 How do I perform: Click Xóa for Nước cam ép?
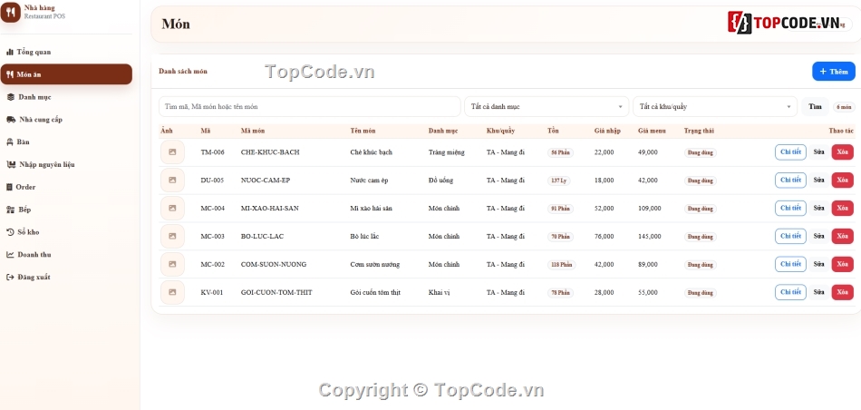pyautogui.click(x=842, y=181)
